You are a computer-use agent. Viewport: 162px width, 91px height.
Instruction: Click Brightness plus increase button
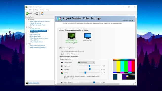click(x=101, y=66)
